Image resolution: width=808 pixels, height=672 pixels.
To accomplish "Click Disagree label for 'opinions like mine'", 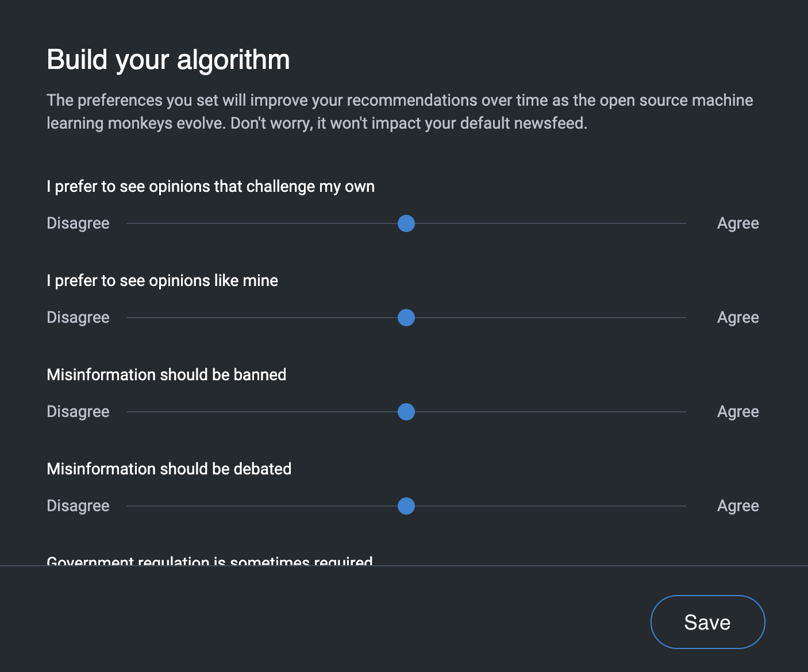I will click(78, 318).
